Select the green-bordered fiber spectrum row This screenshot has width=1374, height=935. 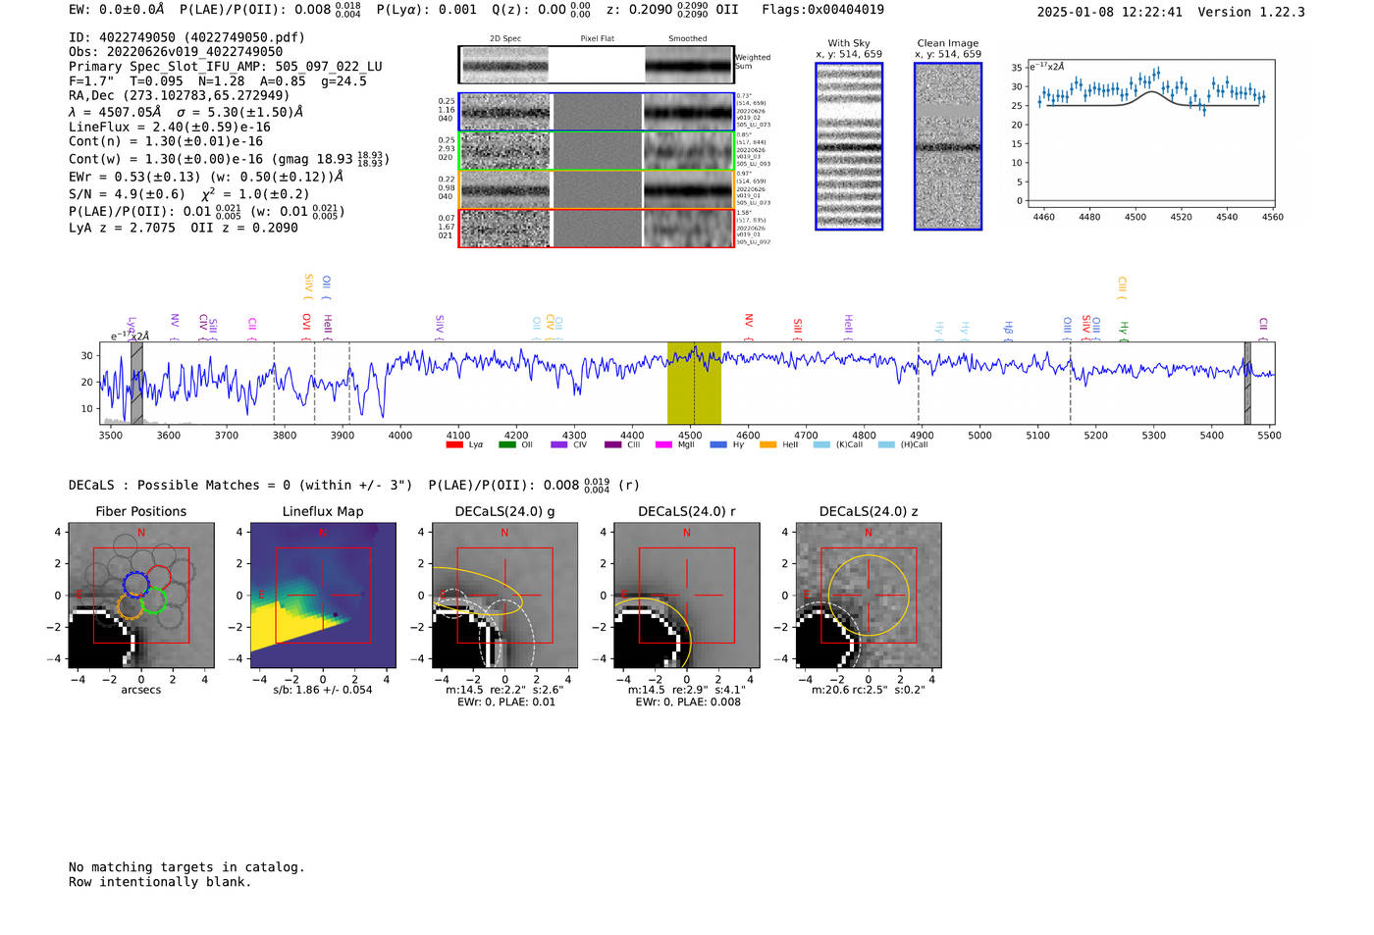tap(596, 150)
